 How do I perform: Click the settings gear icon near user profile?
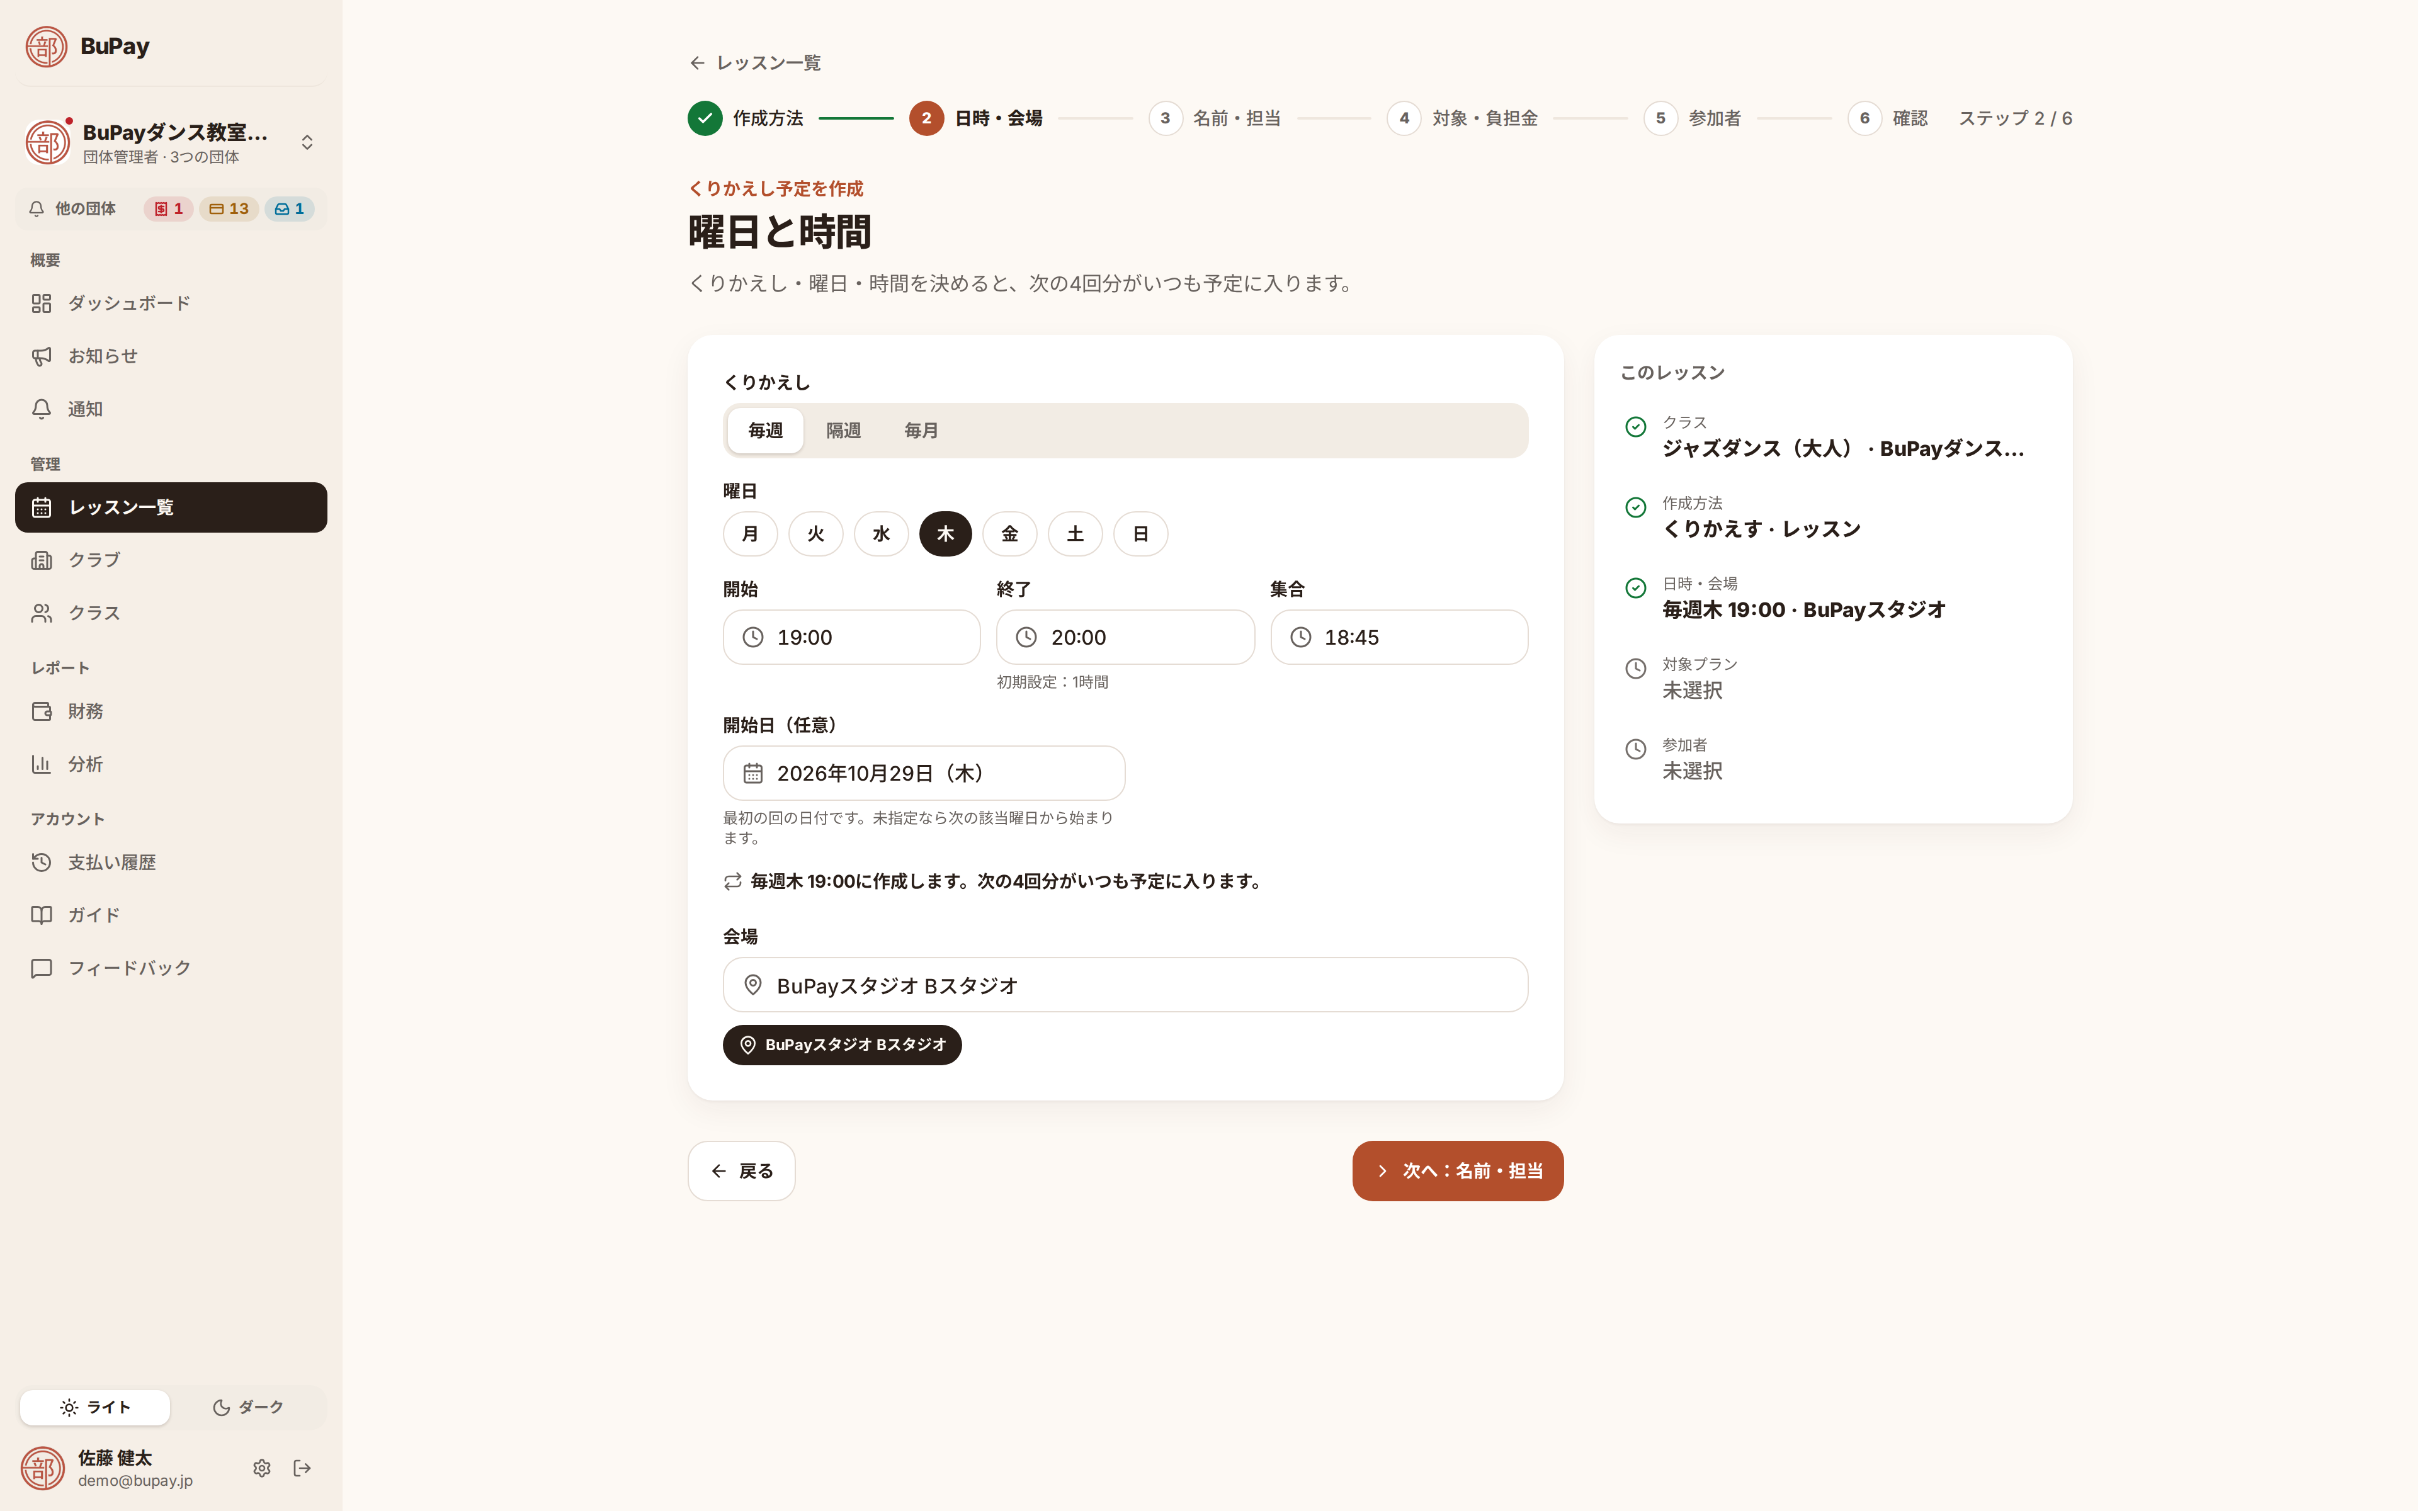click(262, 1468)
